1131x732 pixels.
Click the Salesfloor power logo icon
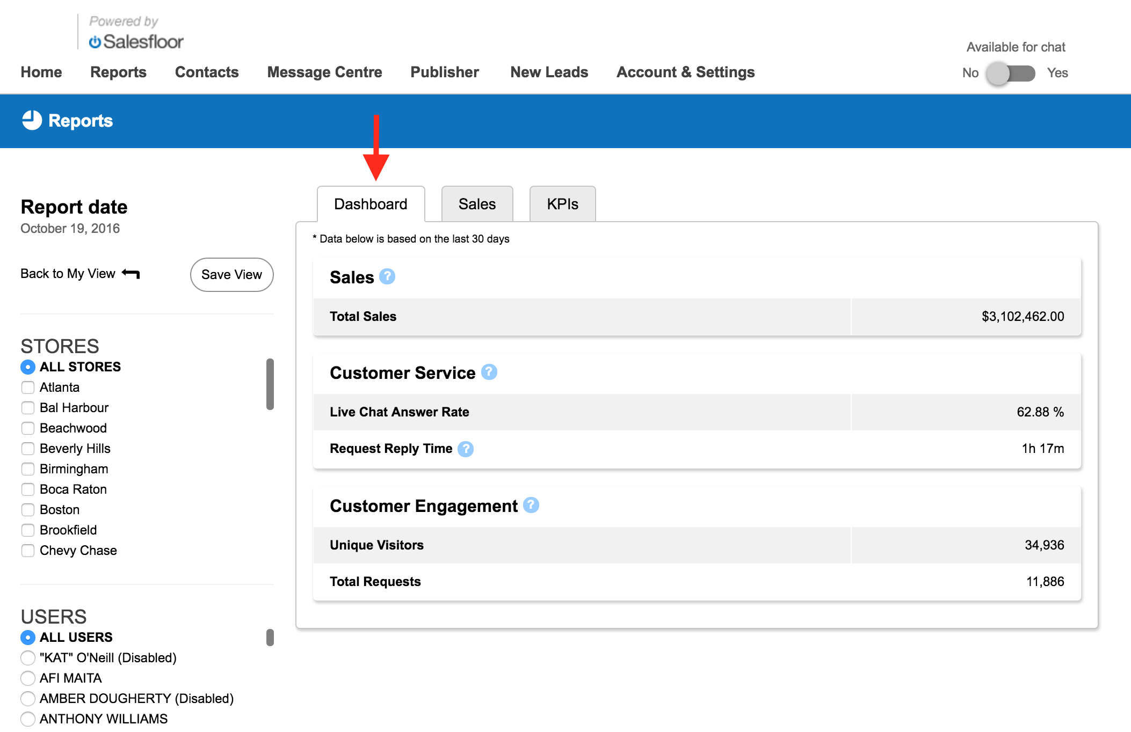point(95,42)
